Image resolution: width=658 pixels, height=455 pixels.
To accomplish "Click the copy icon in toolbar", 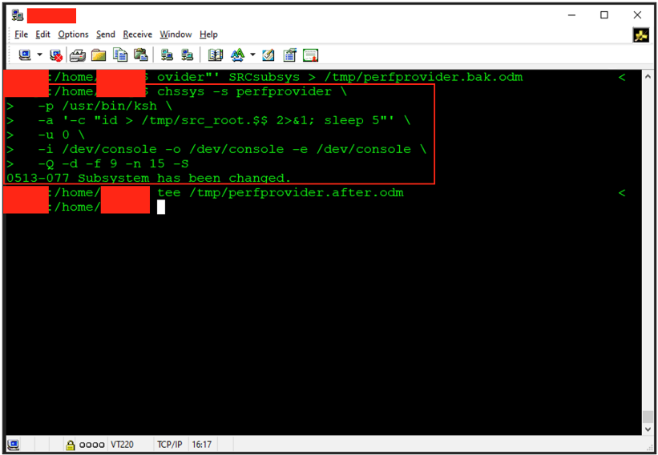I will (x=120, y=55).
